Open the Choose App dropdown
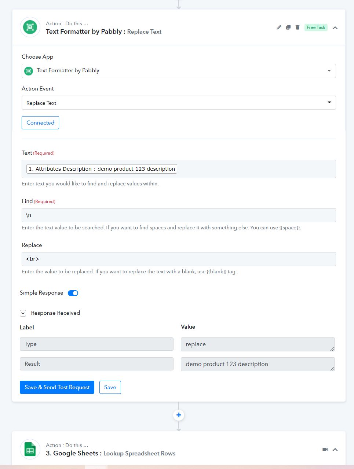This screenshot has width=354, height=469. (179, 71)
